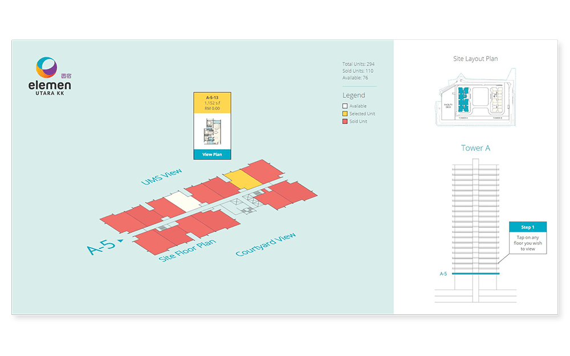Click Tower A block in the Site Layout Plan

(x=463, y=99)
